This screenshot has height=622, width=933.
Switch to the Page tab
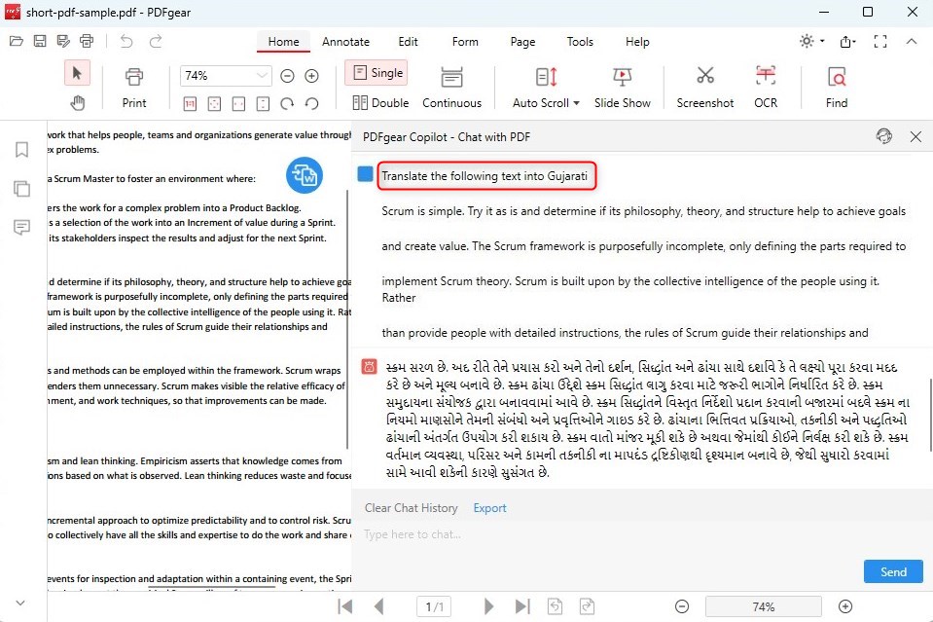pos(522,42)
